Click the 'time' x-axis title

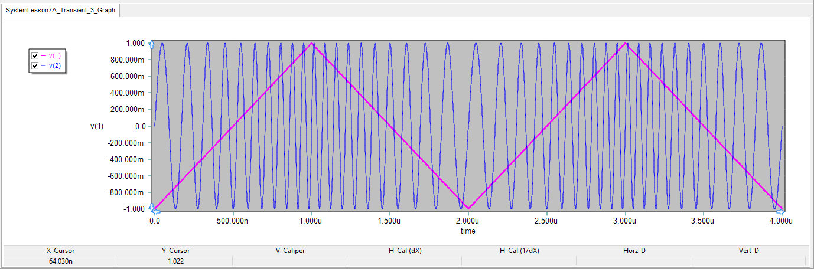click(x=468, y=231)
